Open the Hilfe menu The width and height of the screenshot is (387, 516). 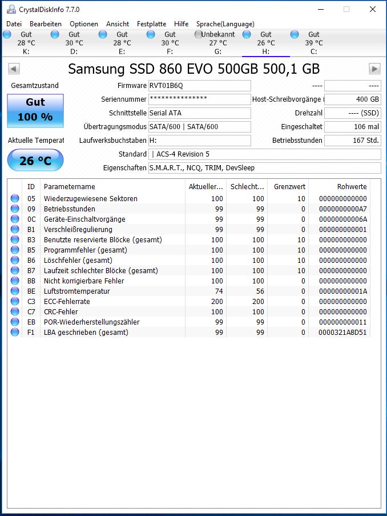(x=181, y=24)
